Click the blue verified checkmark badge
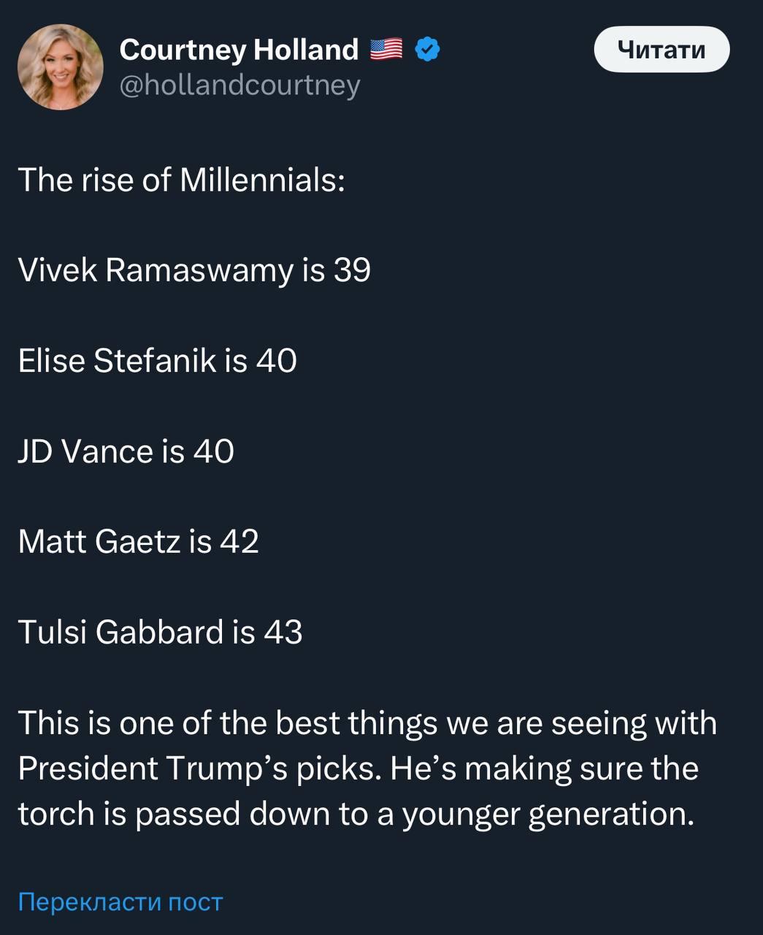The image size is (763, 935). (x=427, y=50)
